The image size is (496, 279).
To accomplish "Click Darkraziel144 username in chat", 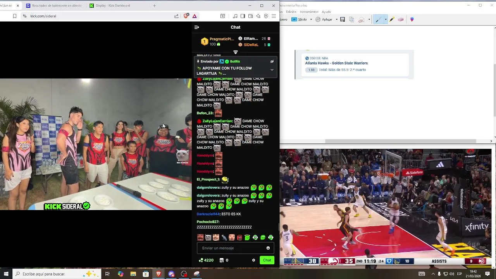I will pyautogui.click(x=208, y=214).
